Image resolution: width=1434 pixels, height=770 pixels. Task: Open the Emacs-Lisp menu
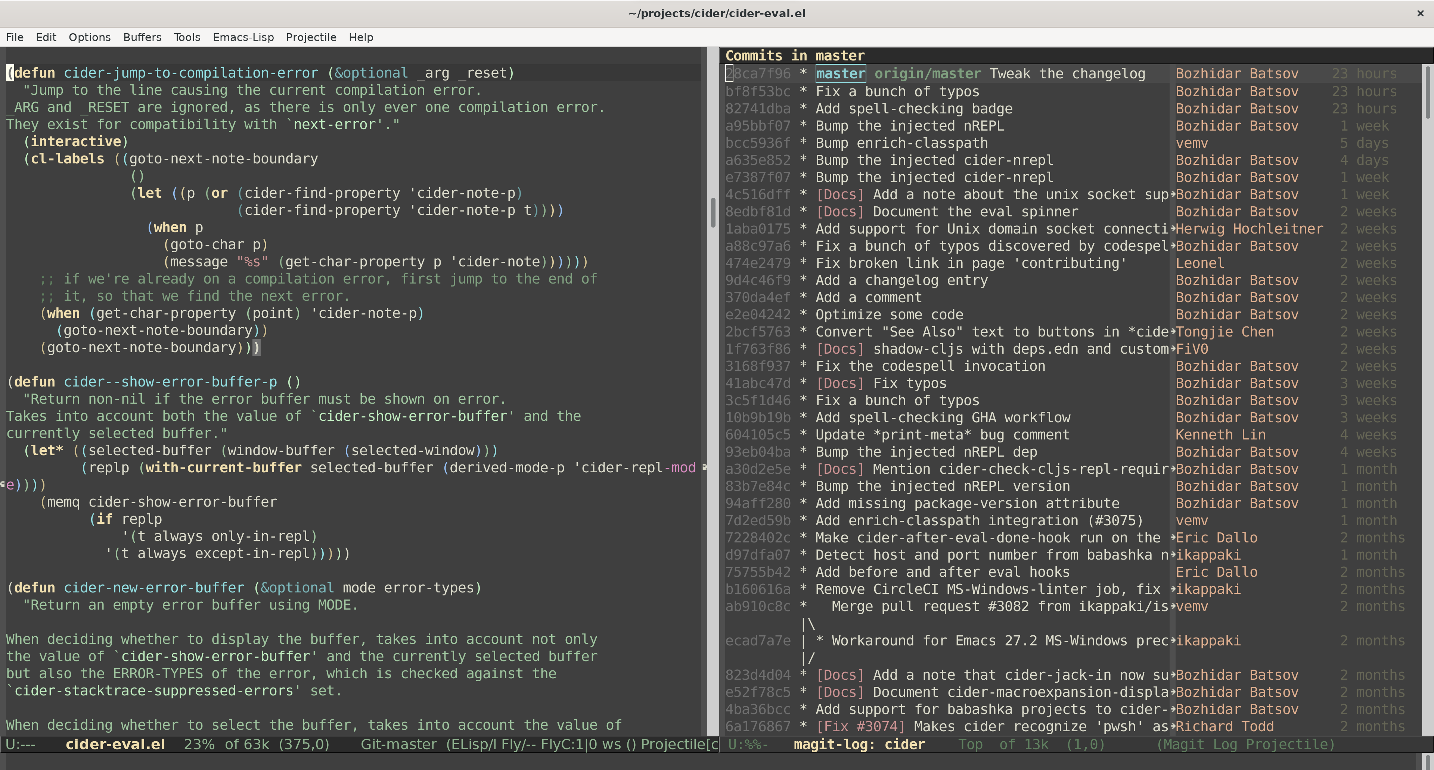point(243,37)
